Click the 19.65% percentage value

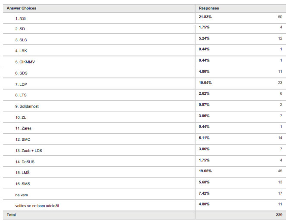click(x=205, y=171)
